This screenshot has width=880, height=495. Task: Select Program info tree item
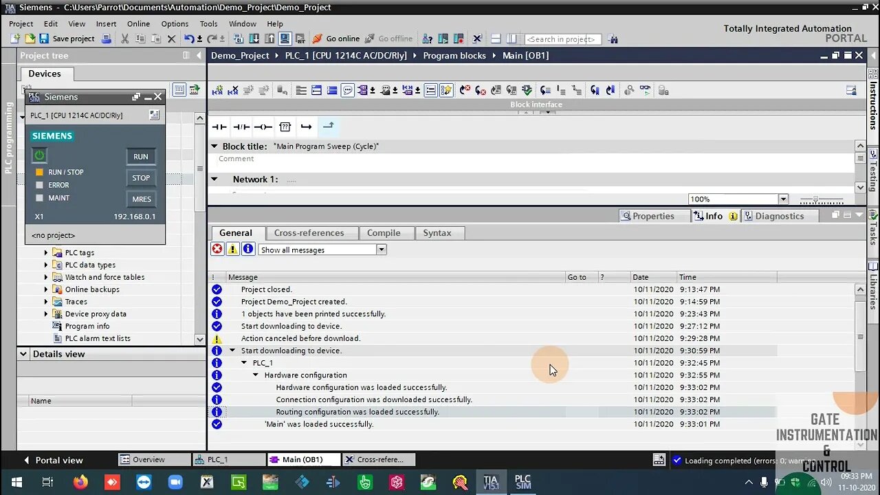click(87, 326)
